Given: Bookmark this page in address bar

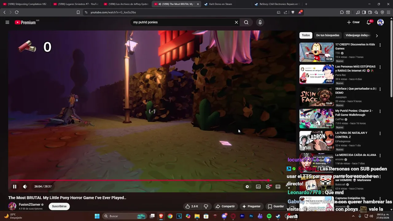Looking at the screenshot, I should (78, 12).
